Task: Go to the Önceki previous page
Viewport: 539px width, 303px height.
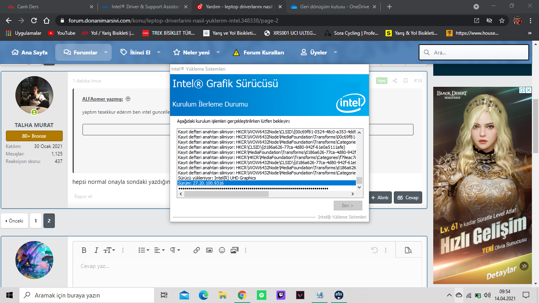Action: coord(14,221)
